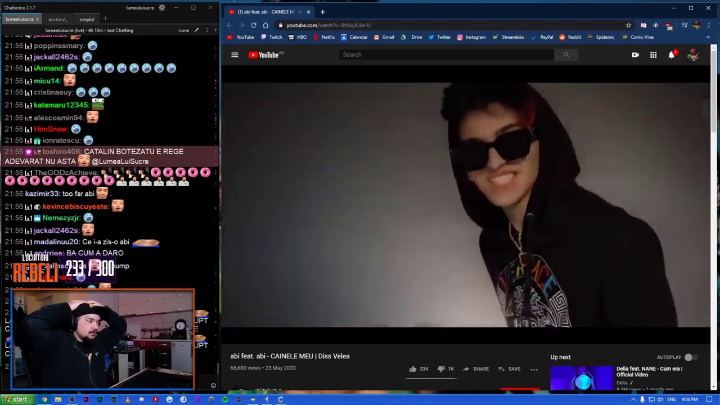Open Chrome three-dot menu
Screen dimensions: 720x405
709,25
